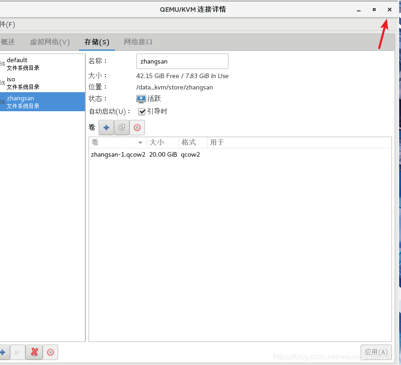The image size is (401, 365).
Task: Stop pool with red X icon
Action: 34,352
